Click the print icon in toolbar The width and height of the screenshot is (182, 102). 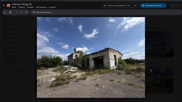click(10, 12)
